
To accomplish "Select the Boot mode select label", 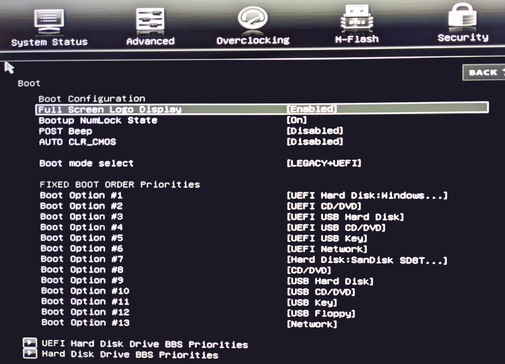I will click(86, 163).
